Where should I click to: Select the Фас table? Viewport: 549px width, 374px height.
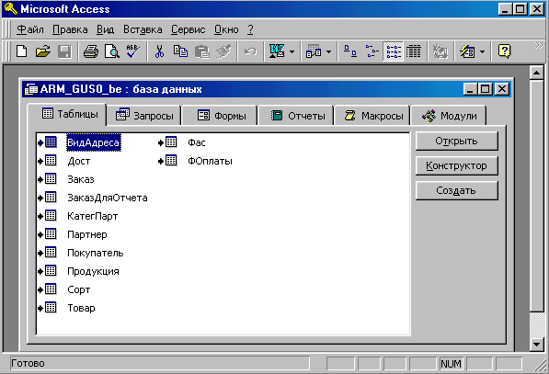[197, 142]
